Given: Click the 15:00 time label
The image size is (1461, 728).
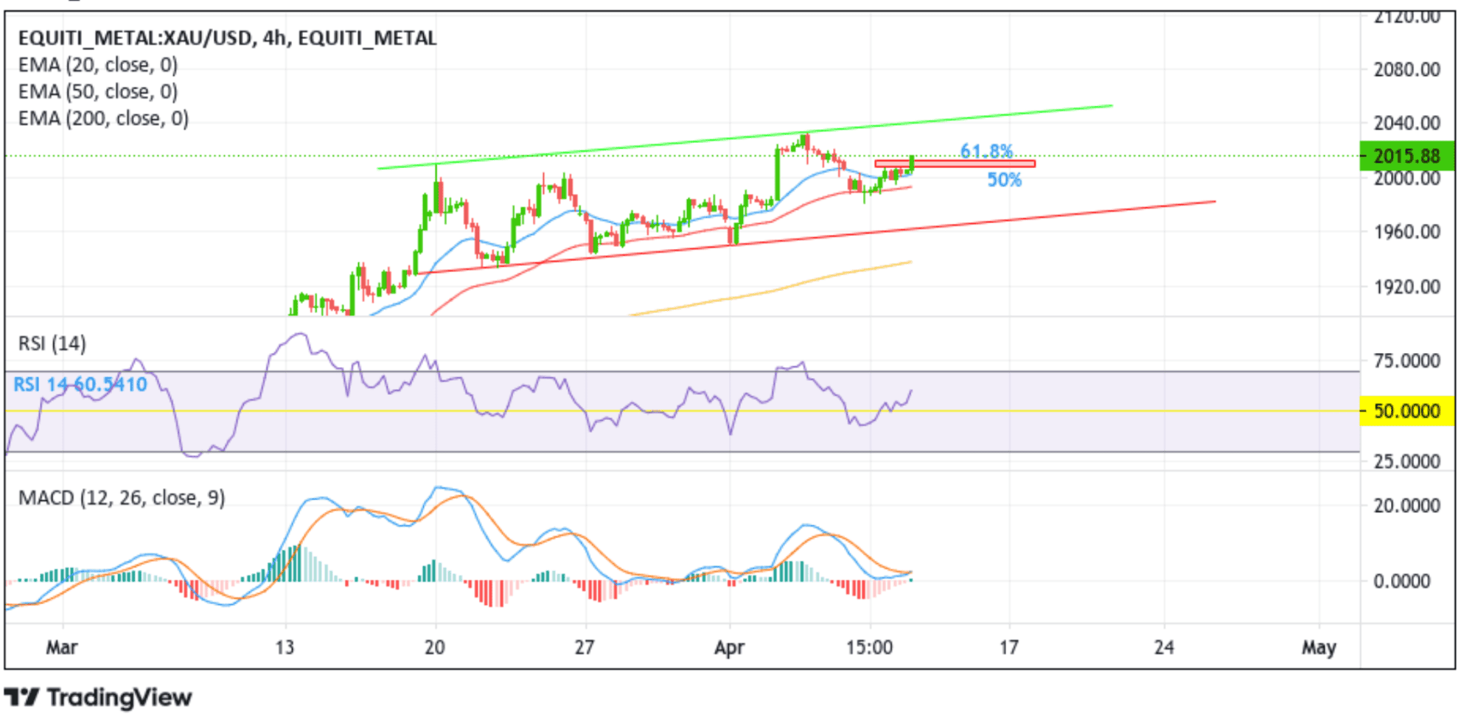Looking at the screenshot, I should (869, 647).
